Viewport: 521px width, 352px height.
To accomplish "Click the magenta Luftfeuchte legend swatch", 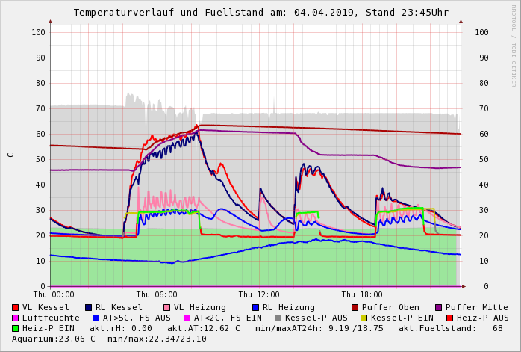I will 16,318.
